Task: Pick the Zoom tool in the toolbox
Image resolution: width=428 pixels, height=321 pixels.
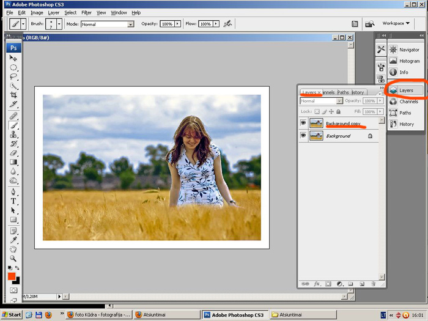Action: click(x=13, y=259)
